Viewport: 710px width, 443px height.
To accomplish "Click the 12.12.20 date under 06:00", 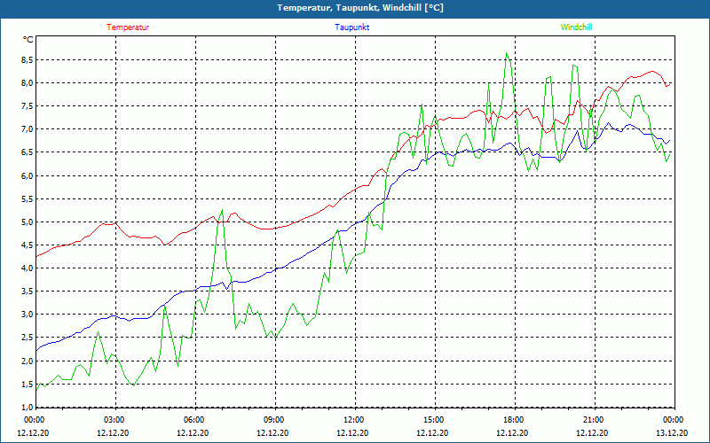I will [193, 432].
